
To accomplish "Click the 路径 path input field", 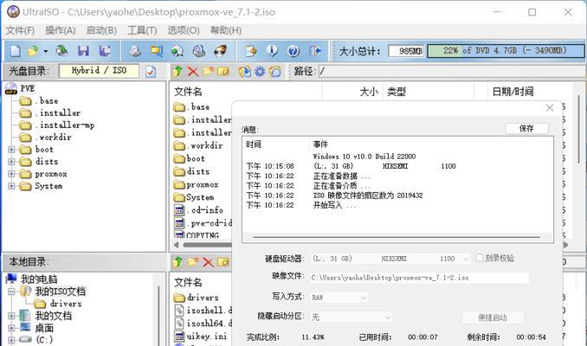I will (x=451, y=71).
